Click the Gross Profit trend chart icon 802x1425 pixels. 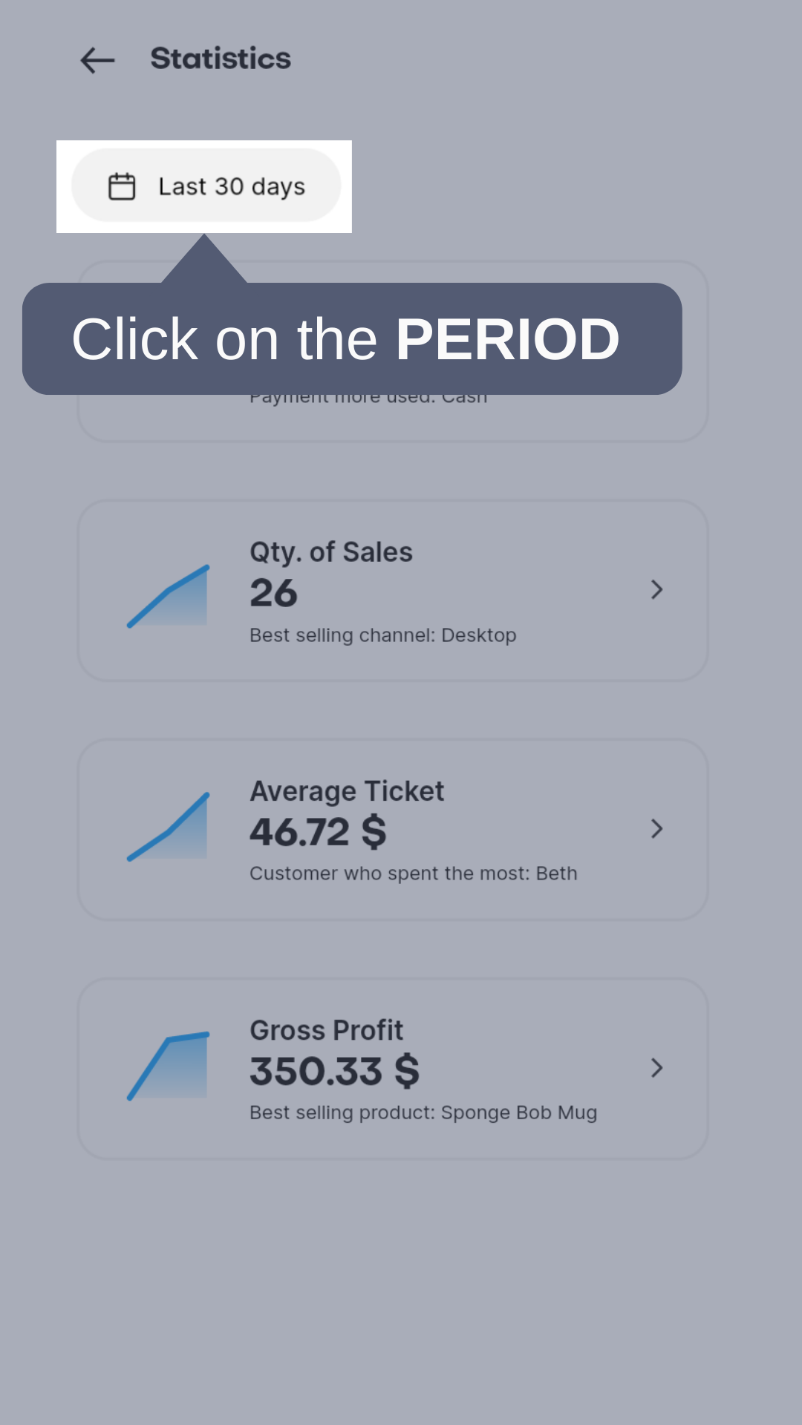pos(168,1066)
